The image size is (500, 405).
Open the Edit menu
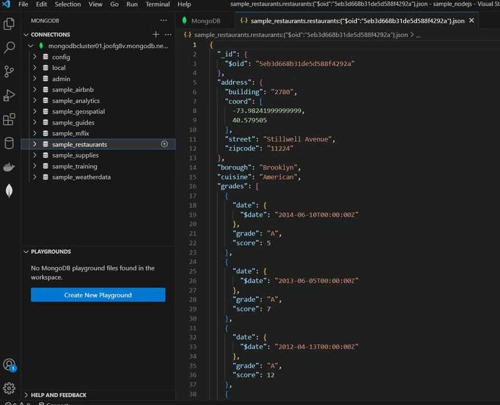pos(41,4)
